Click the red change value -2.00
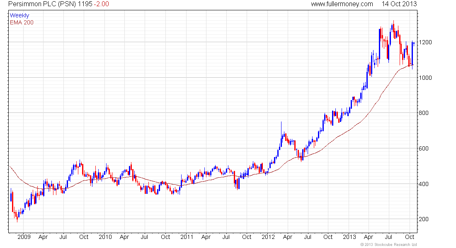 pyautogui.click(x=101, y=4)
